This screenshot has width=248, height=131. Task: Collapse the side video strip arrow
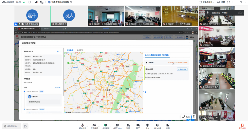click(x=197, y=78)
